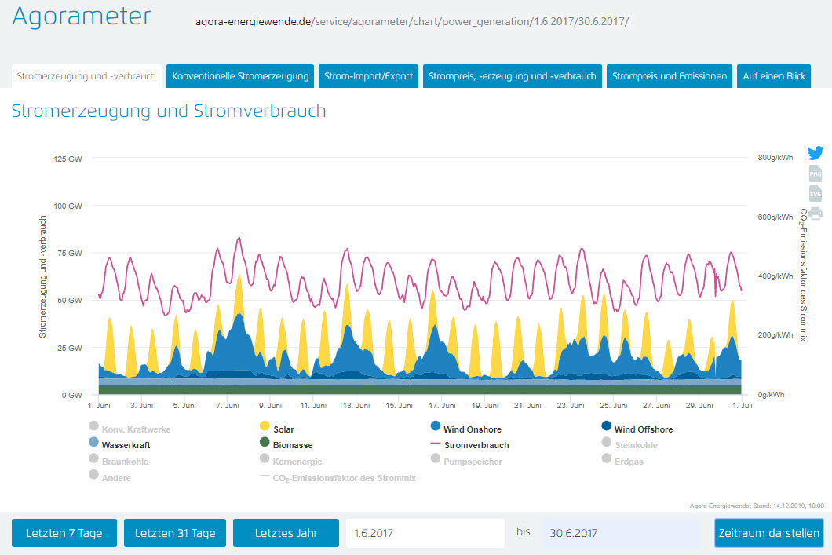
Task: Select the Auf einen Blick tab
Action: click(x=773, y=76)
